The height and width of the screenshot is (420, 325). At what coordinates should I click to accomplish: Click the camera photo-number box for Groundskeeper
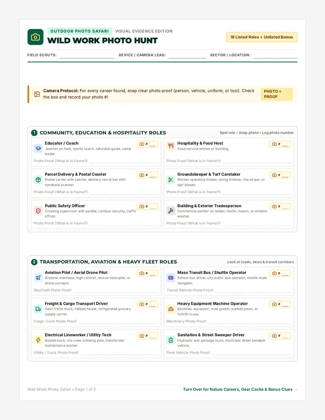pyautogui.click(x=280, y=175)
